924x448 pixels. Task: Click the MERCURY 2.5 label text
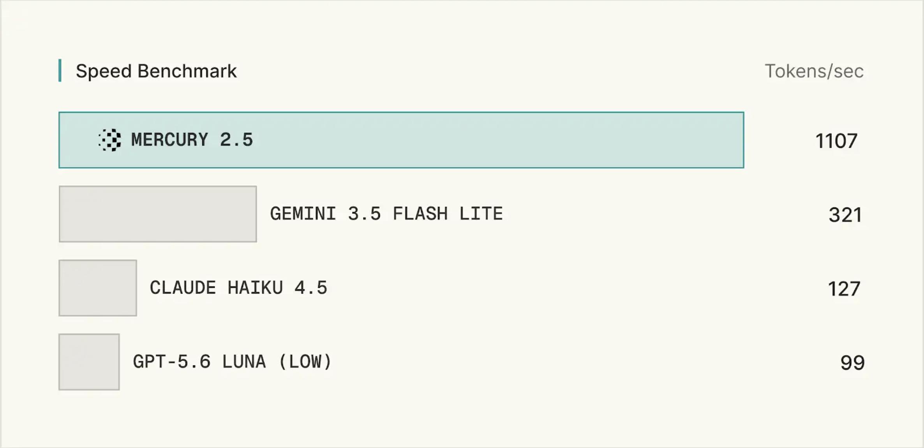click(192, 140)
